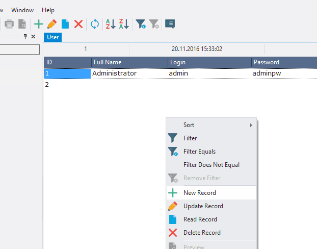
Task: Click the print preview toolbar icon
Action: pyautogui.click(x=22, y=24)
